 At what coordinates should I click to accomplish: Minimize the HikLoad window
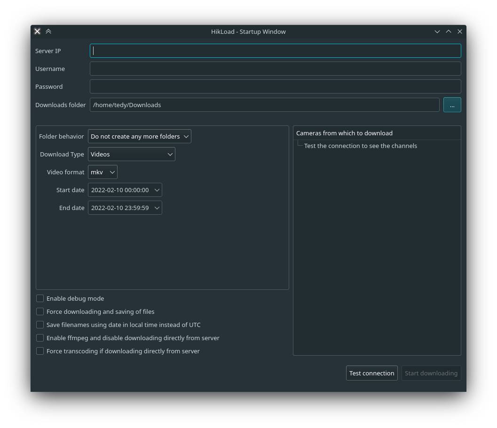tap(437, 31)
